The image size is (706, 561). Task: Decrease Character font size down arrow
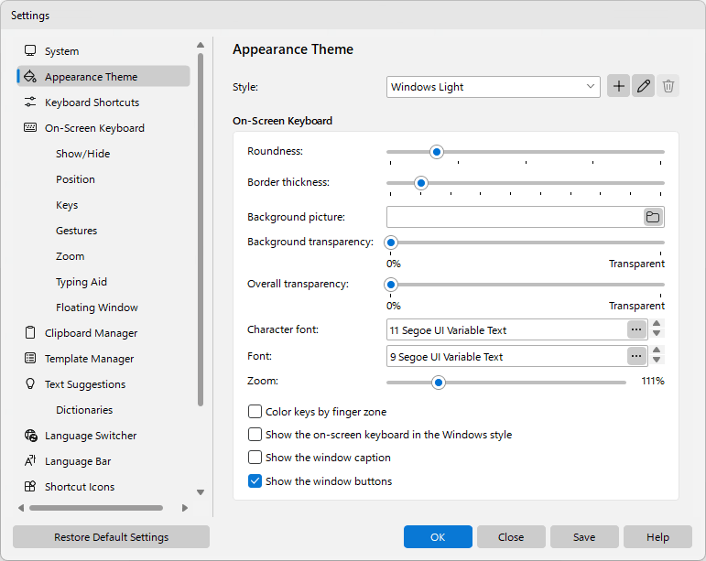click(657, 333)
